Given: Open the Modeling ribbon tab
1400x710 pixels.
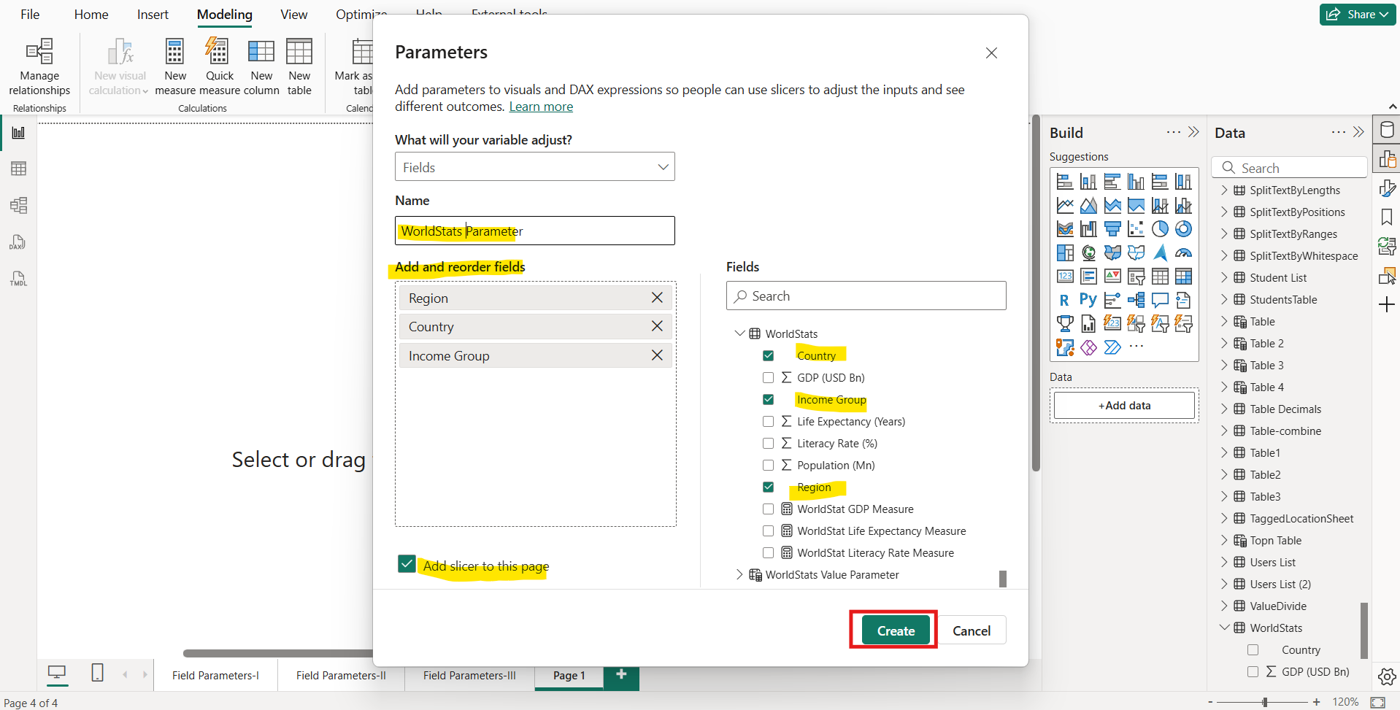Looking at the screenshot, I should point(224,14).
